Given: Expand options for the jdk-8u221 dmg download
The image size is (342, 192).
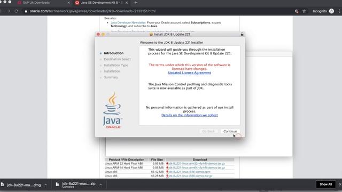Looking at the screenshot, I should [x=45, y=185].
